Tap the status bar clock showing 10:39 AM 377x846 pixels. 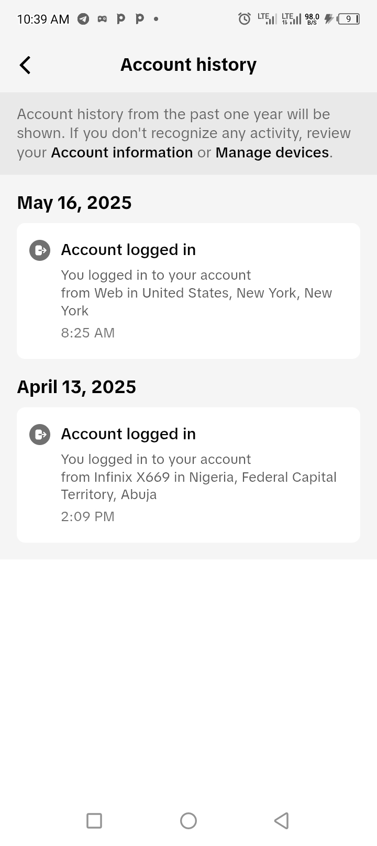43,19
